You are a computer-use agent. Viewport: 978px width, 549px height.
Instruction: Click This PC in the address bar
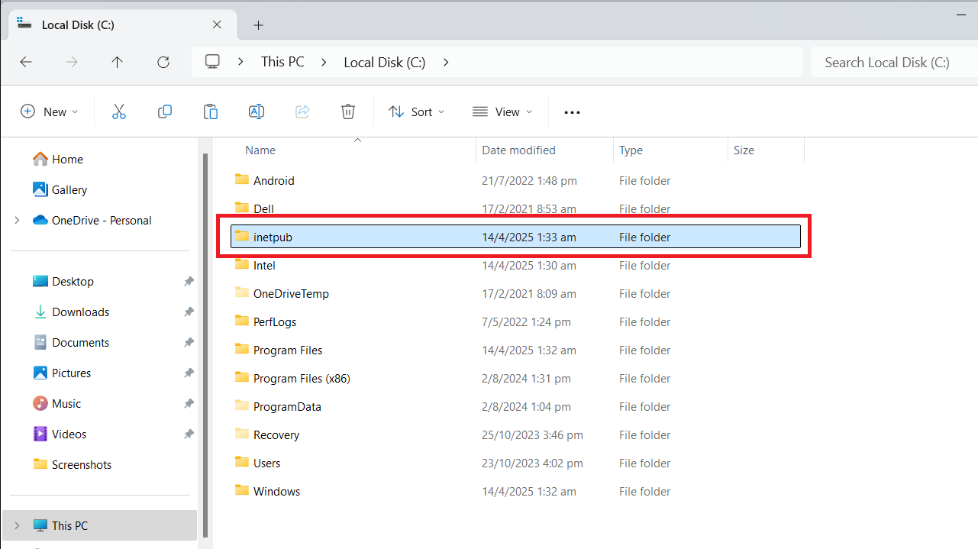(x=282, y=62)
